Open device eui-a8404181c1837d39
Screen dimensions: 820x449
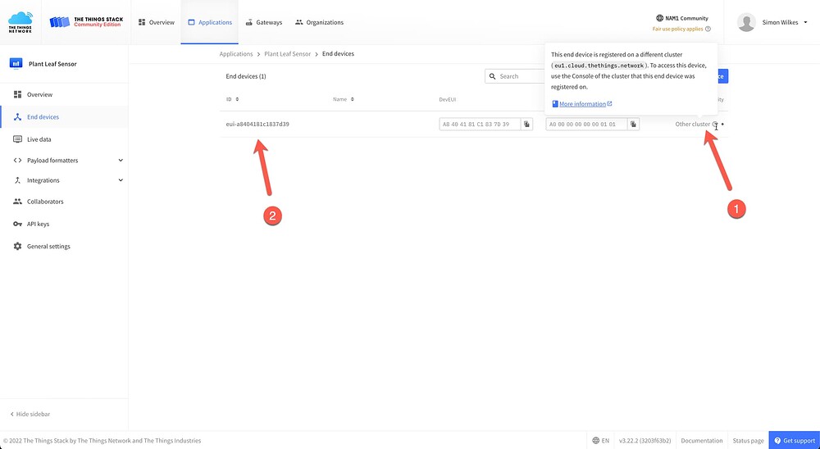pos(257,125)
